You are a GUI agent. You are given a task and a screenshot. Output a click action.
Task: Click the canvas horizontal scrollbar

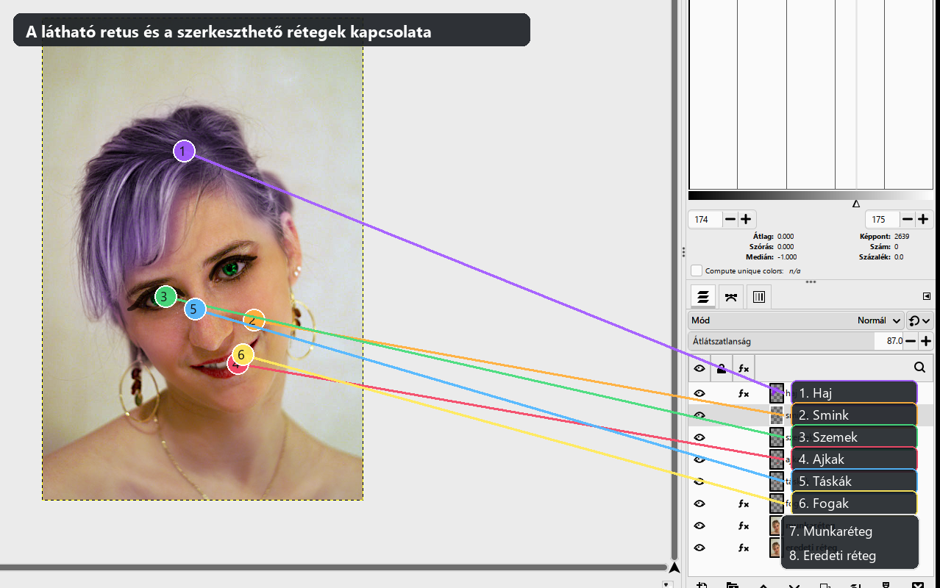(x=333, y=567)
